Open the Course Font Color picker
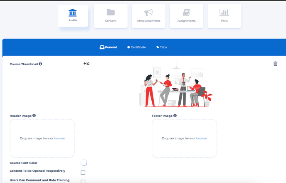The width and height of the screenshot is (286, 183). tap(84, 163)
